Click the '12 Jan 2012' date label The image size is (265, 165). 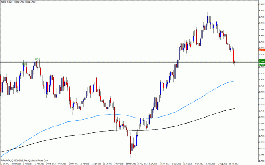5,164
